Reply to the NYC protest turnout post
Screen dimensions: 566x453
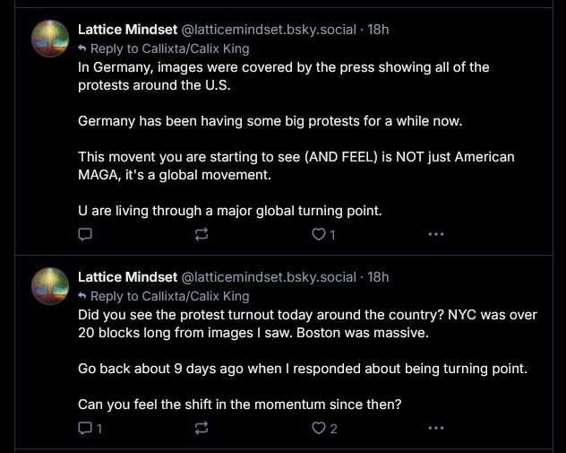tap(90, 429)
